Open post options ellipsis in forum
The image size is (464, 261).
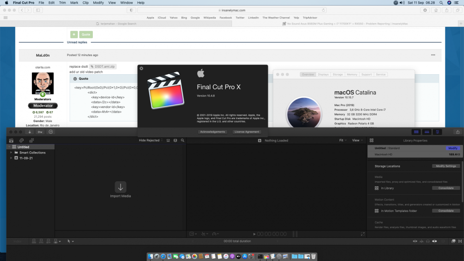point(433,55)
